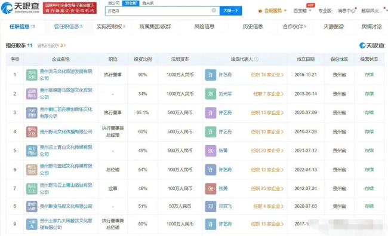Open company logo in row 1 贵州龙马文化
Viewport: 388px width, 236px height.
coord(32,75)
